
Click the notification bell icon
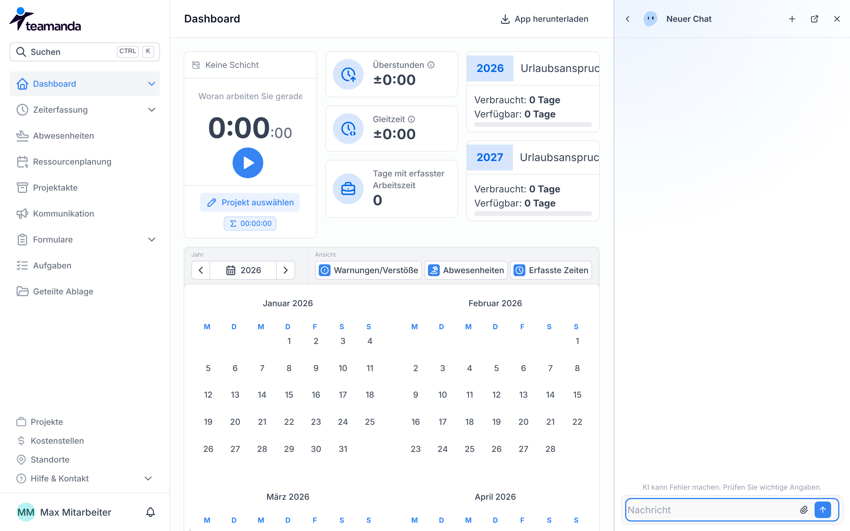tap(150, 512)
